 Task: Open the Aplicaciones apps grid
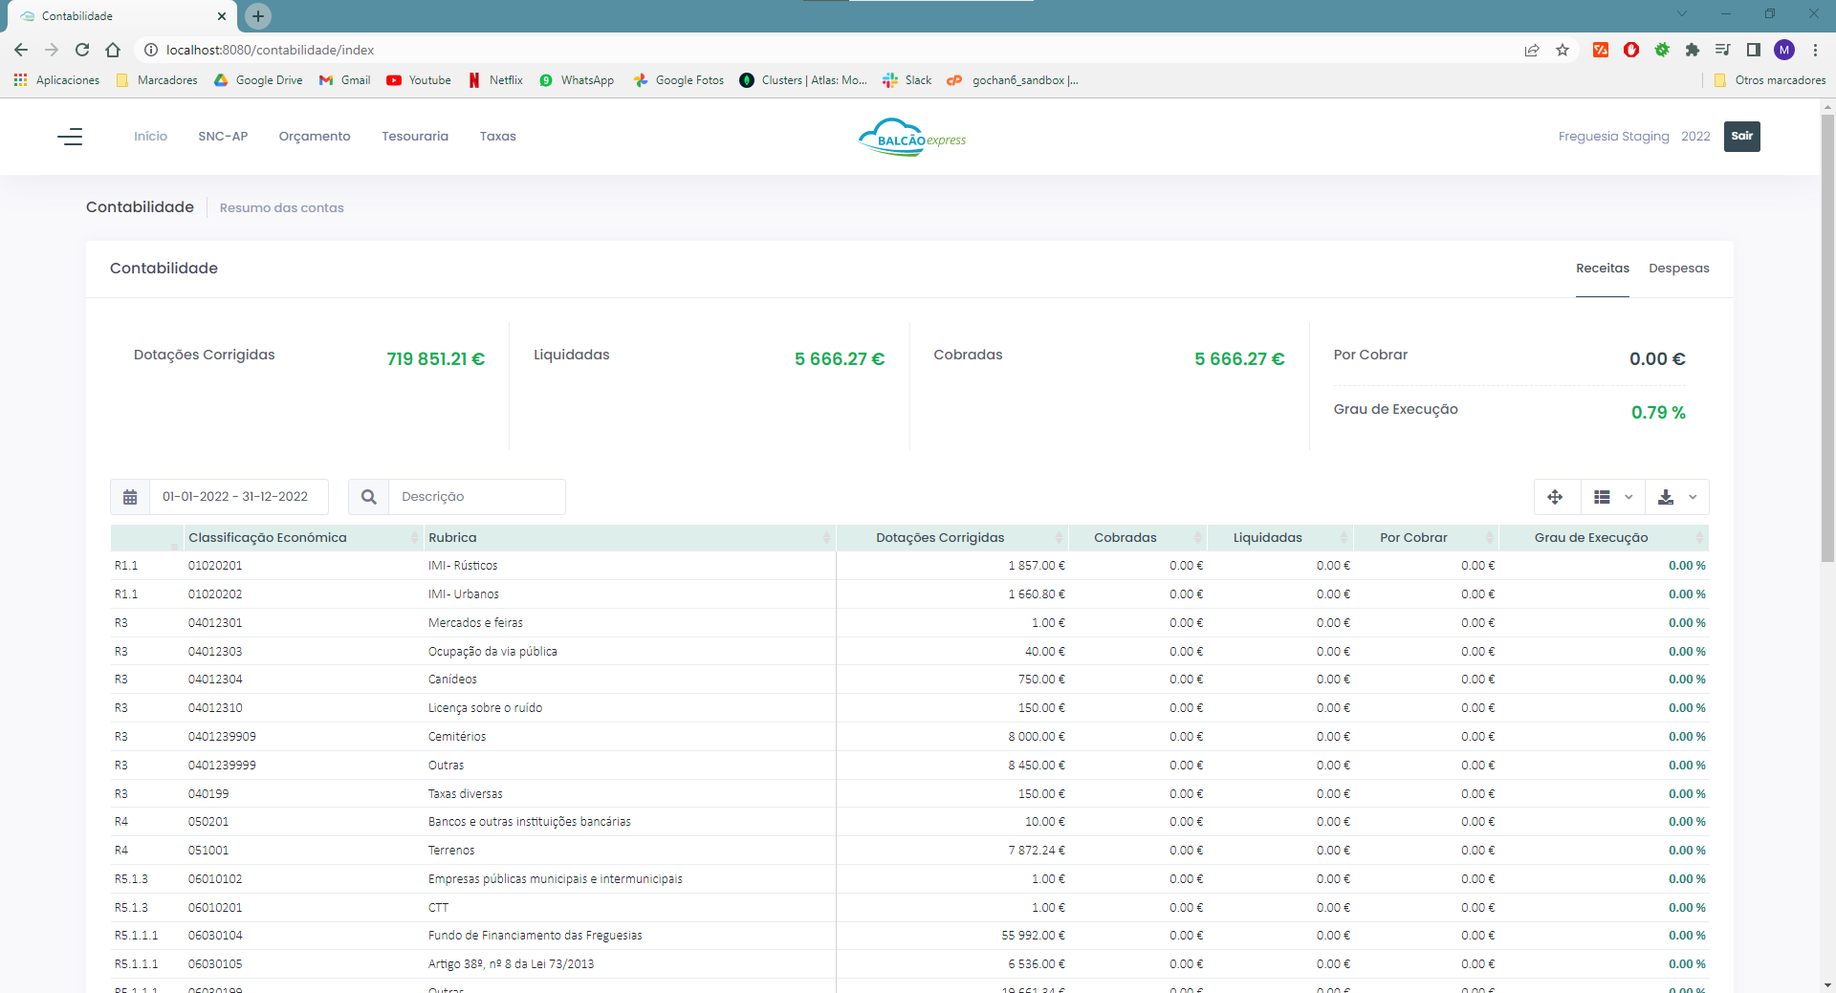pyautogui.click(x=57, y=80)
